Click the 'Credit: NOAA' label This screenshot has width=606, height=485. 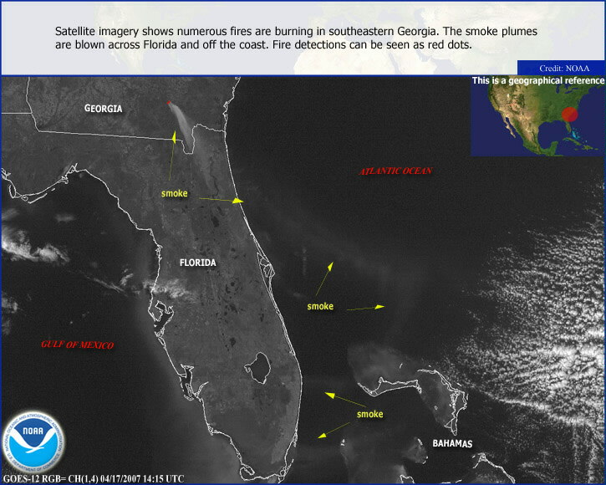tap(564, 69)
